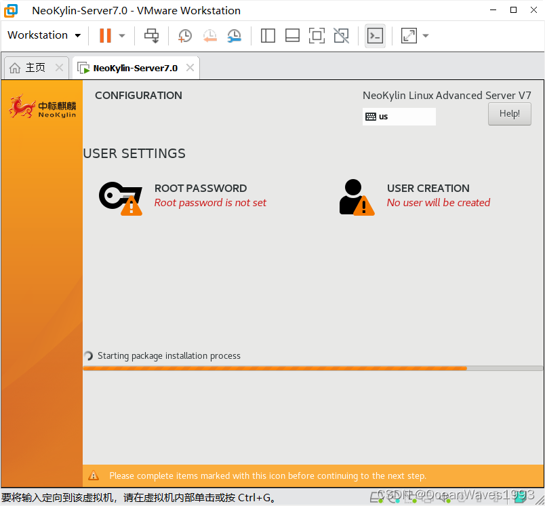Viewport: 545px width, 506px height.
Task: Click the stretch guest display icon
Action: [409, 35]
